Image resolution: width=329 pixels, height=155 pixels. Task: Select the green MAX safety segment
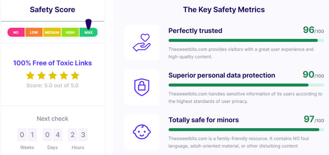(88, 32)
